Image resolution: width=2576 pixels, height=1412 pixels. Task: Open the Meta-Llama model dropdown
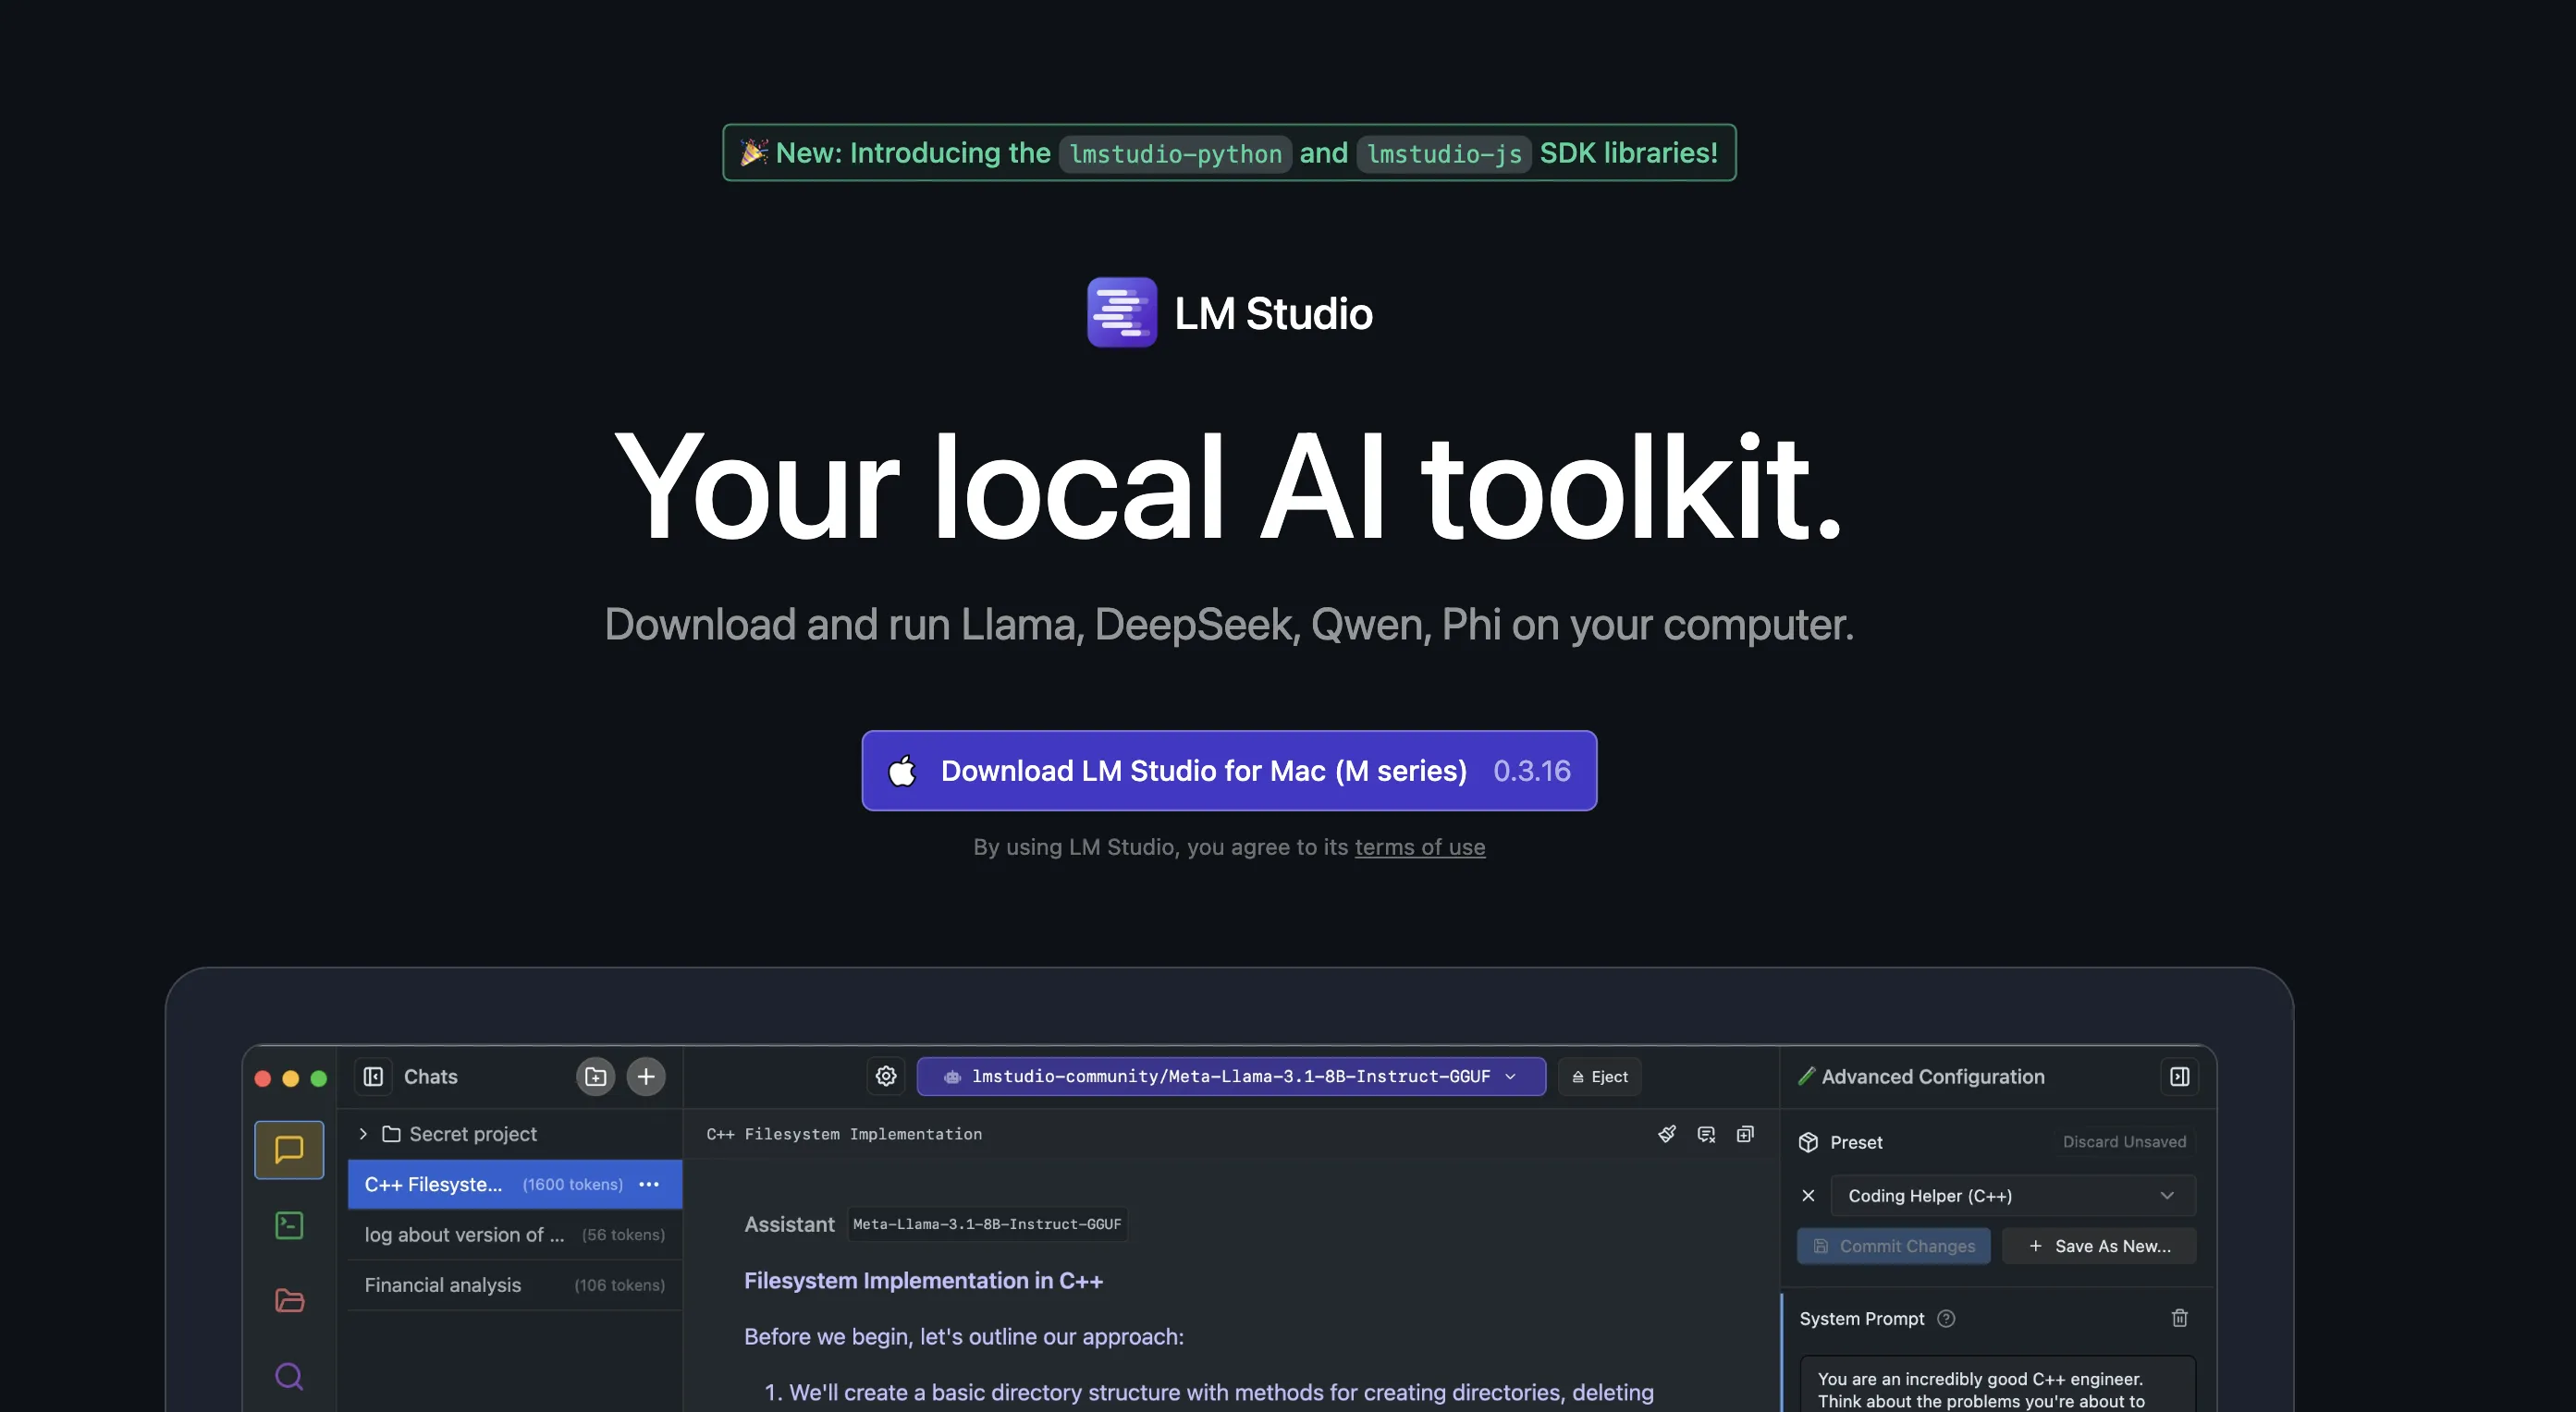coord(1230,1077)
